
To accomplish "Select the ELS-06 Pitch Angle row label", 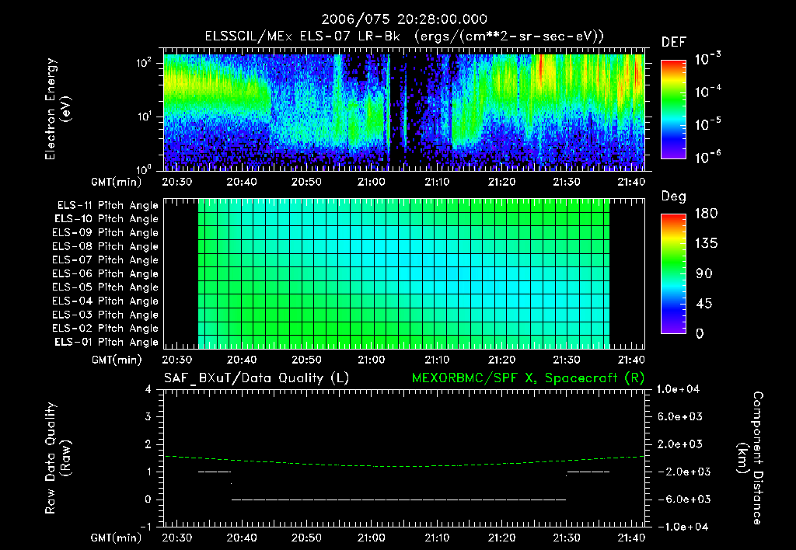I will coord(105,274).
